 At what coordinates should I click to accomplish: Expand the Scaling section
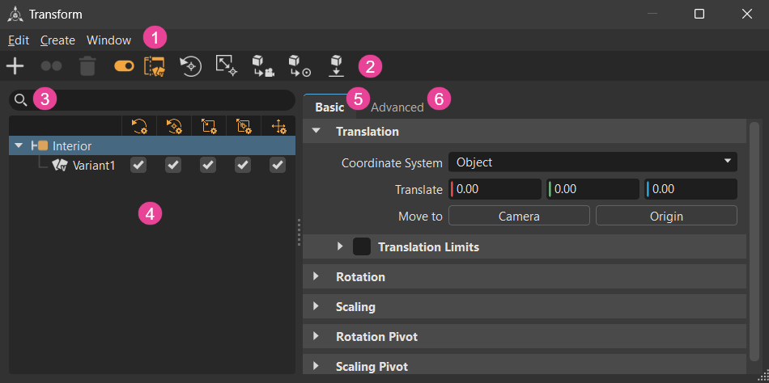coord(317,306)
